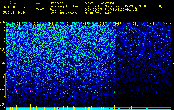Click the kHz axis unit label
Screen dimensions: 174x110
tap(2, 22)
